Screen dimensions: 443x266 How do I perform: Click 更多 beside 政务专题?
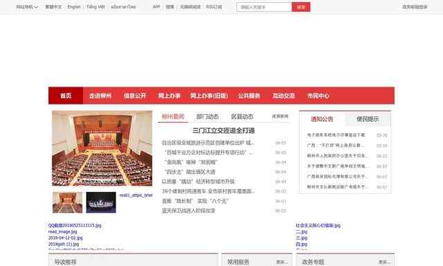(384, 263)
